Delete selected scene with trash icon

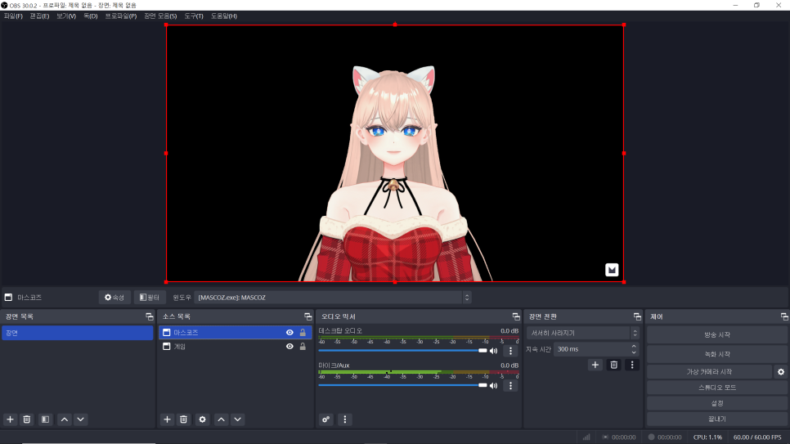27,419
